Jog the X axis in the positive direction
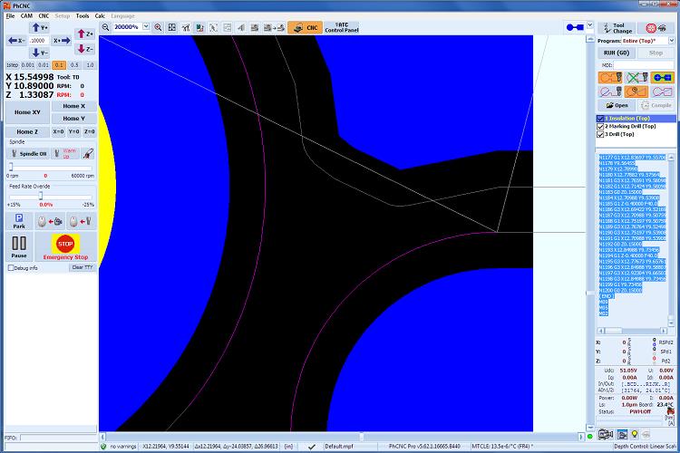 click(62, 40)
